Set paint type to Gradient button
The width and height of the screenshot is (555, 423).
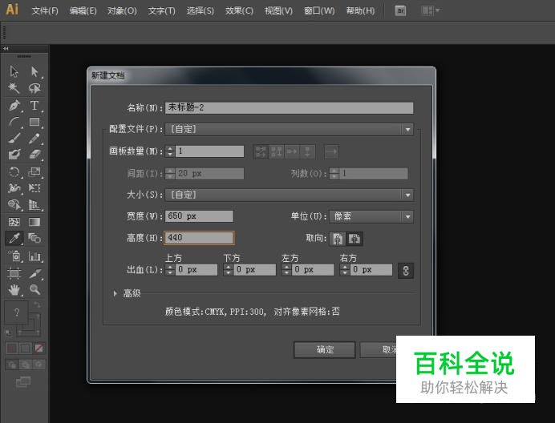coord(25,348)
